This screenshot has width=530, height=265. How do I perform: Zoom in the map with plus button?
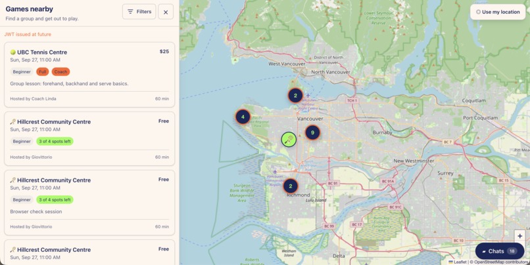(519, 236)
